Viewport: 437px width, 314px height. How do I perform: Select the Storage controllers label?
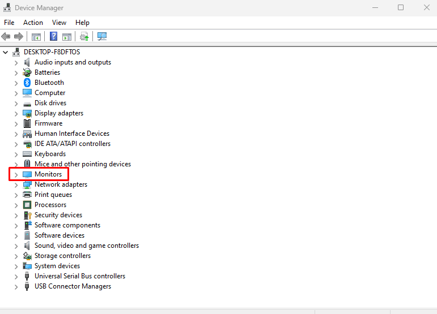coord(62,256)
